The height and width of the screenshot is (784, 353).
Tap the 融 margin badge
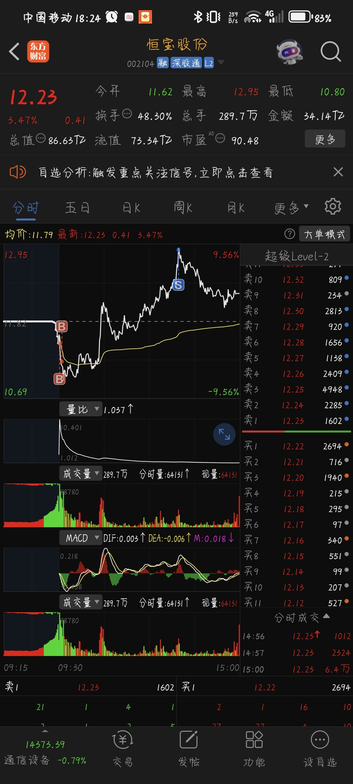[x=162, y=63]
